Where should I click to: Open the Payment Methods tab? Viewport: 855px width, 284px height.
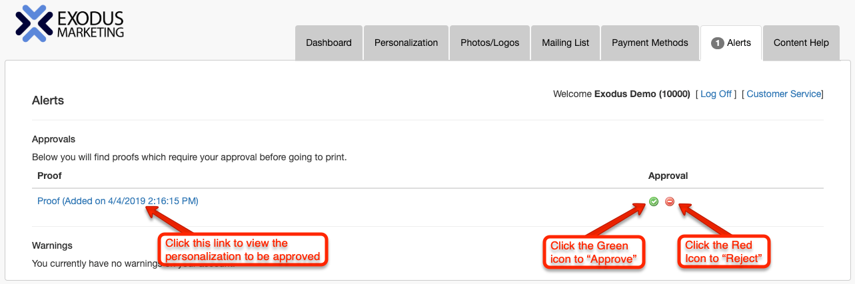click(x=650, y=43)
